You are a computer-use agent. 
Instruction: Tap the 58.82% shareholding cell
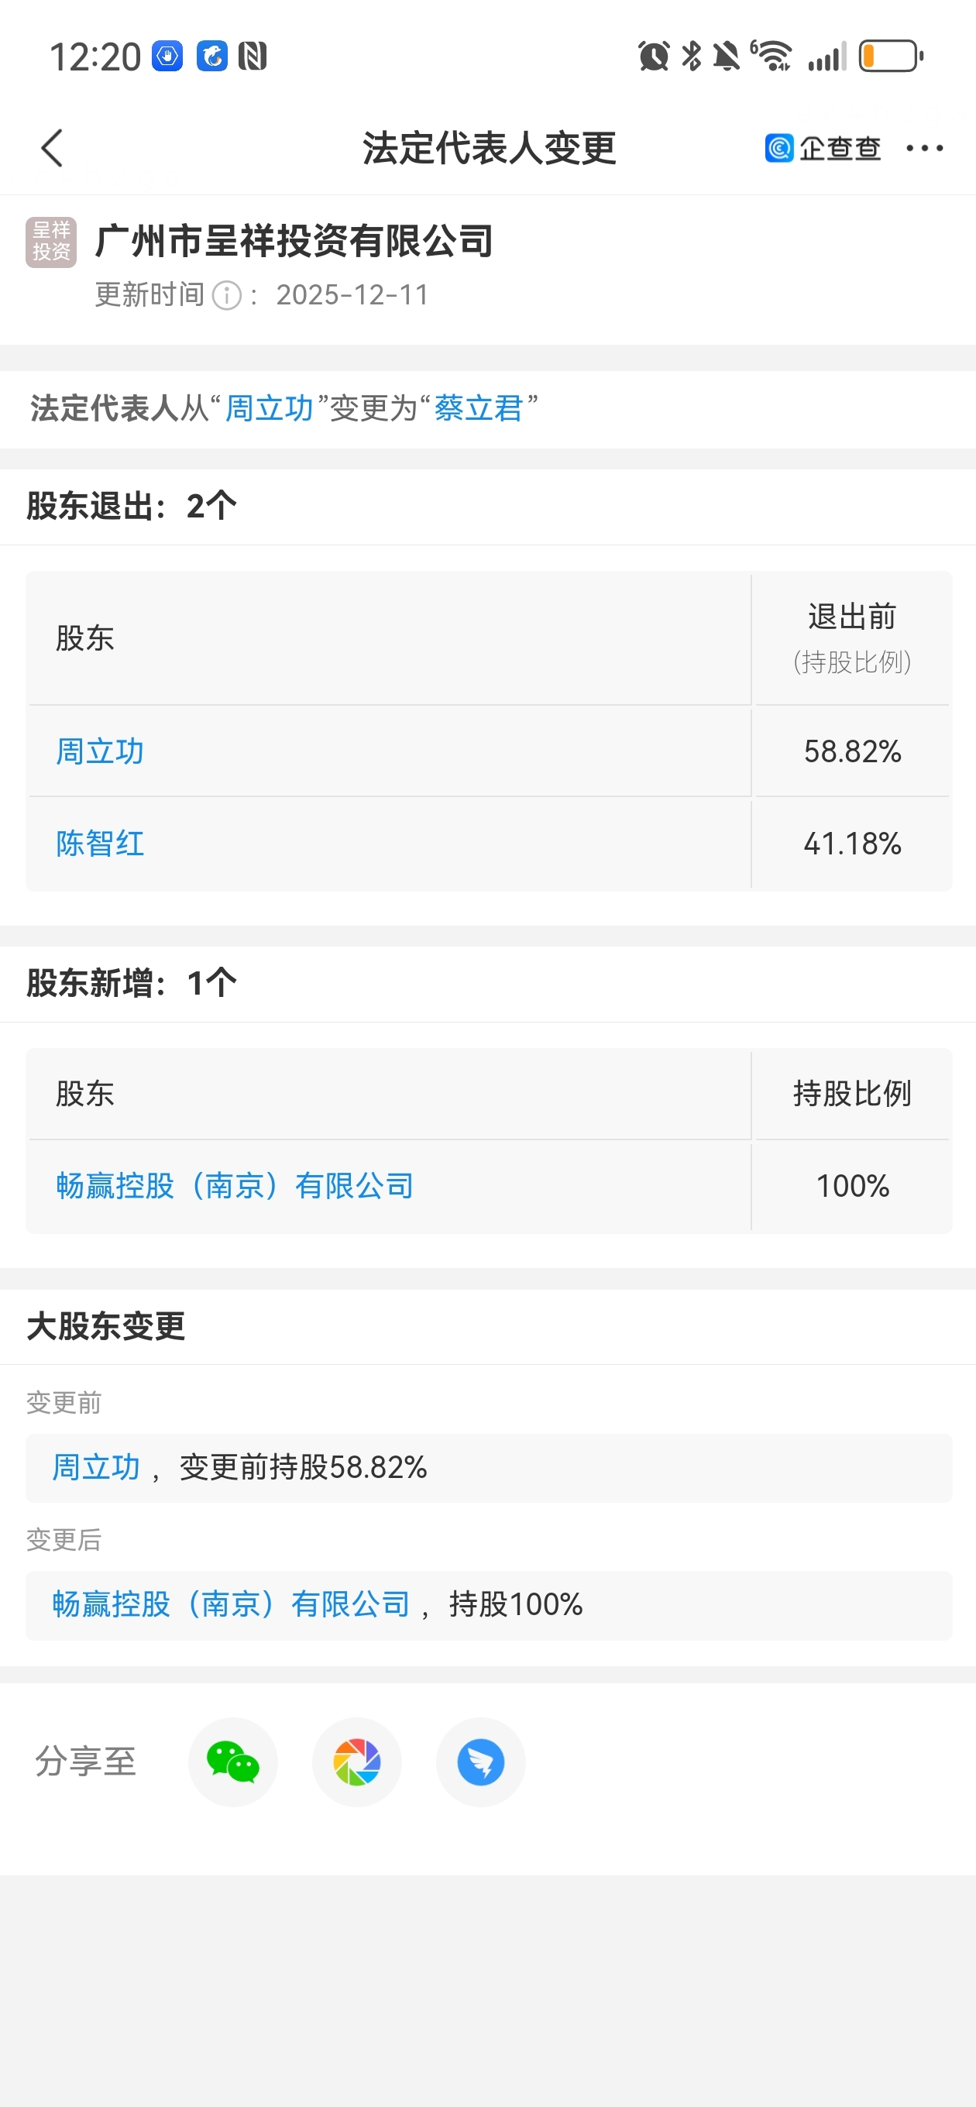[x=851, y=751]
